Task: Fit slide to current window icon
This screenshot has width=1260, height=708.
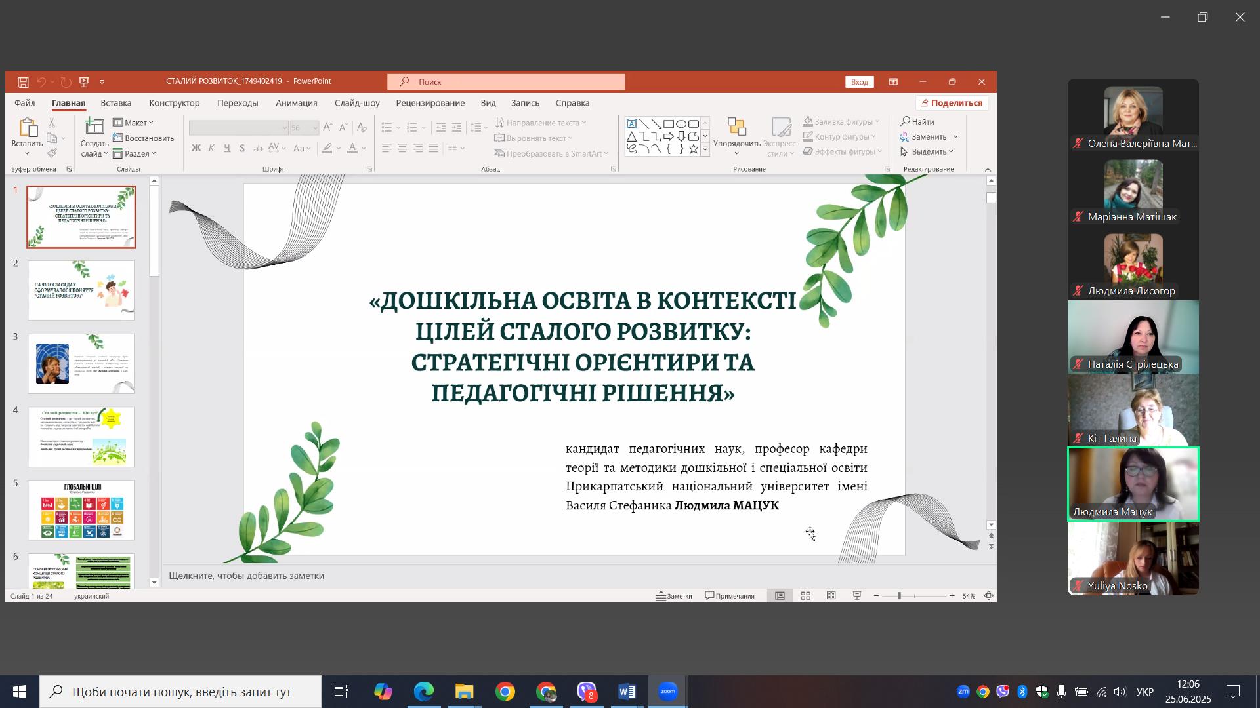Action: tap(988, 596)
